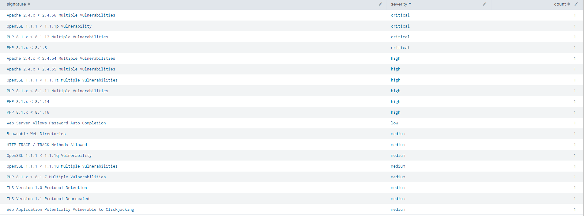Click high severity for PHP 8.1.16 row
This screenshot has height=216, width=584.
point(396,112)
